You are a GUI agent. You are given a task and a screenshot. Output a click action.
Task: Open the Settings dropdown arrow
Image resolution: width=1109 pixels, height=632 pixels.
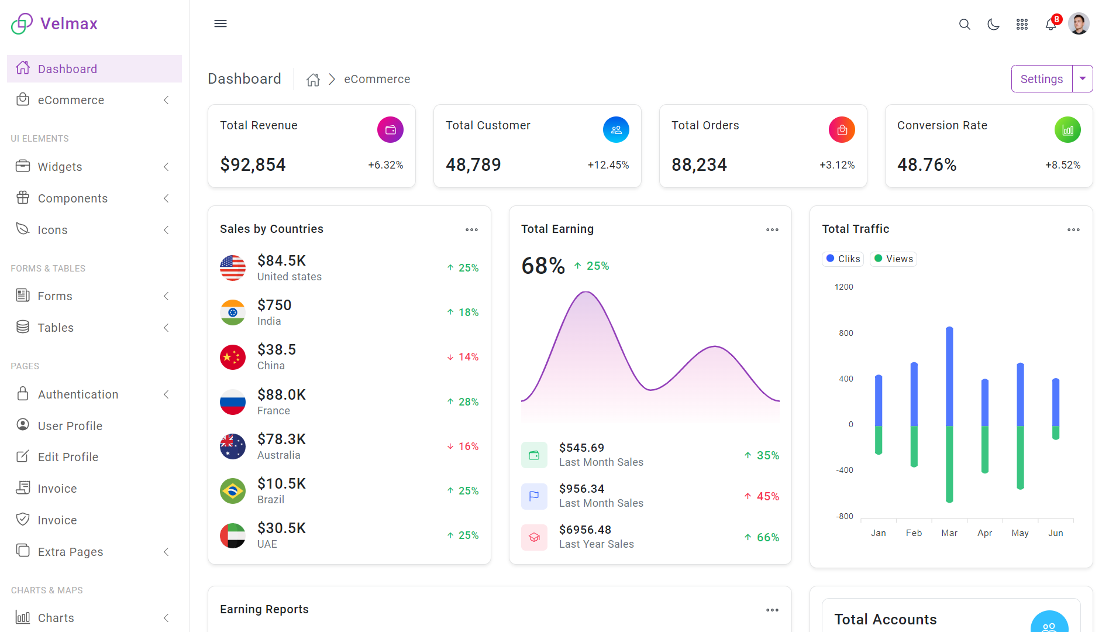coord(1083,78)
